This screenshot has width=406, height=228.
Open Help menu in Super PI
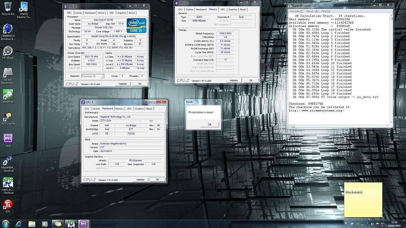[x=326, y=11]
